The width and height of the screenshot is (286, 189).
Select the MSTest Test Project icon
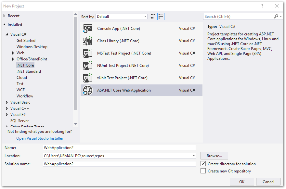(x=87, y=53)
